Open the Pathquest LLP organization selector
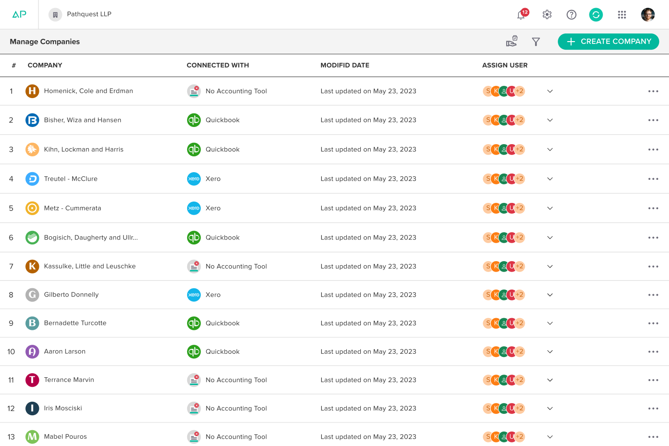Viewport: 669px width, 446px height. tap(80, 14)
